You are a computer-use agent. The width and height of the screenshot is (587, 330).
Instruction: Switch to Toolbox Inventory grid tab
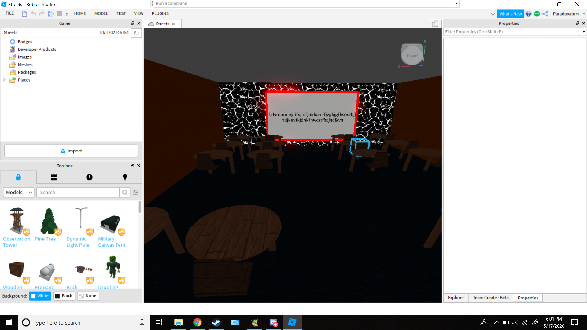click(x=54, y=177)
